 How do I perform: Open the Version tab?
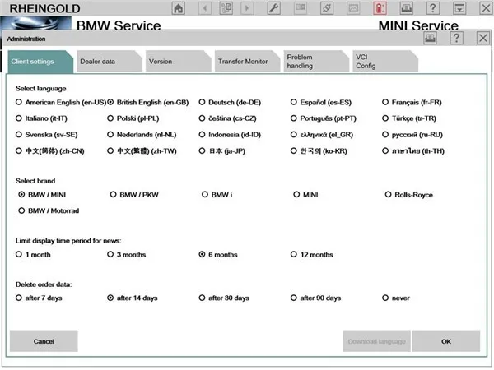point(179,62)
